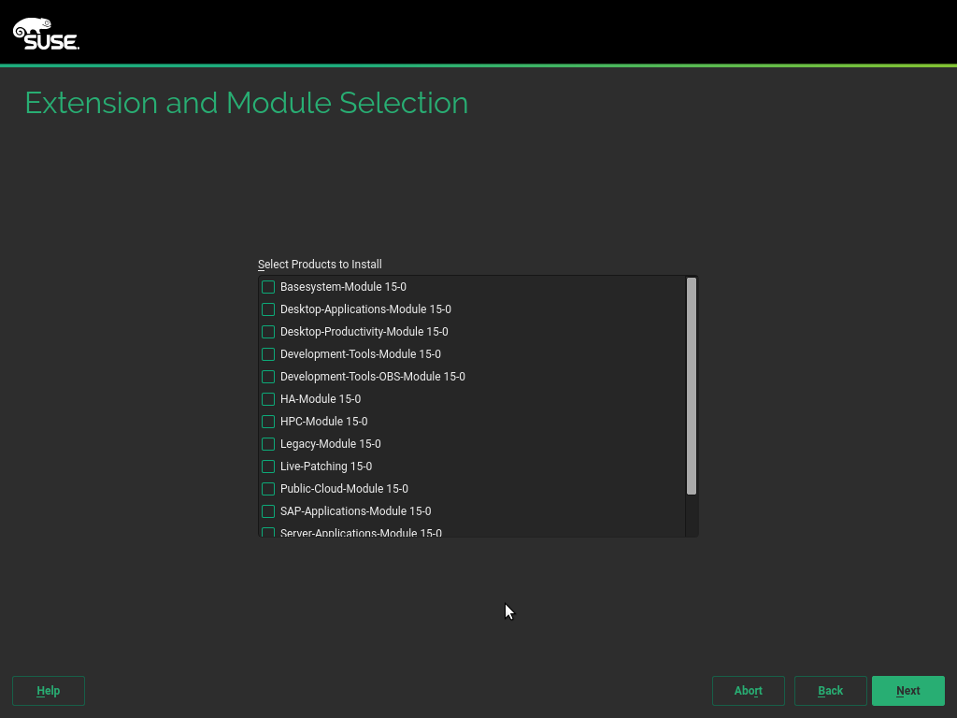957x718 pixels.
Task: Enable the HA-Module 15-0 checkbox
Action: [268, 399]
